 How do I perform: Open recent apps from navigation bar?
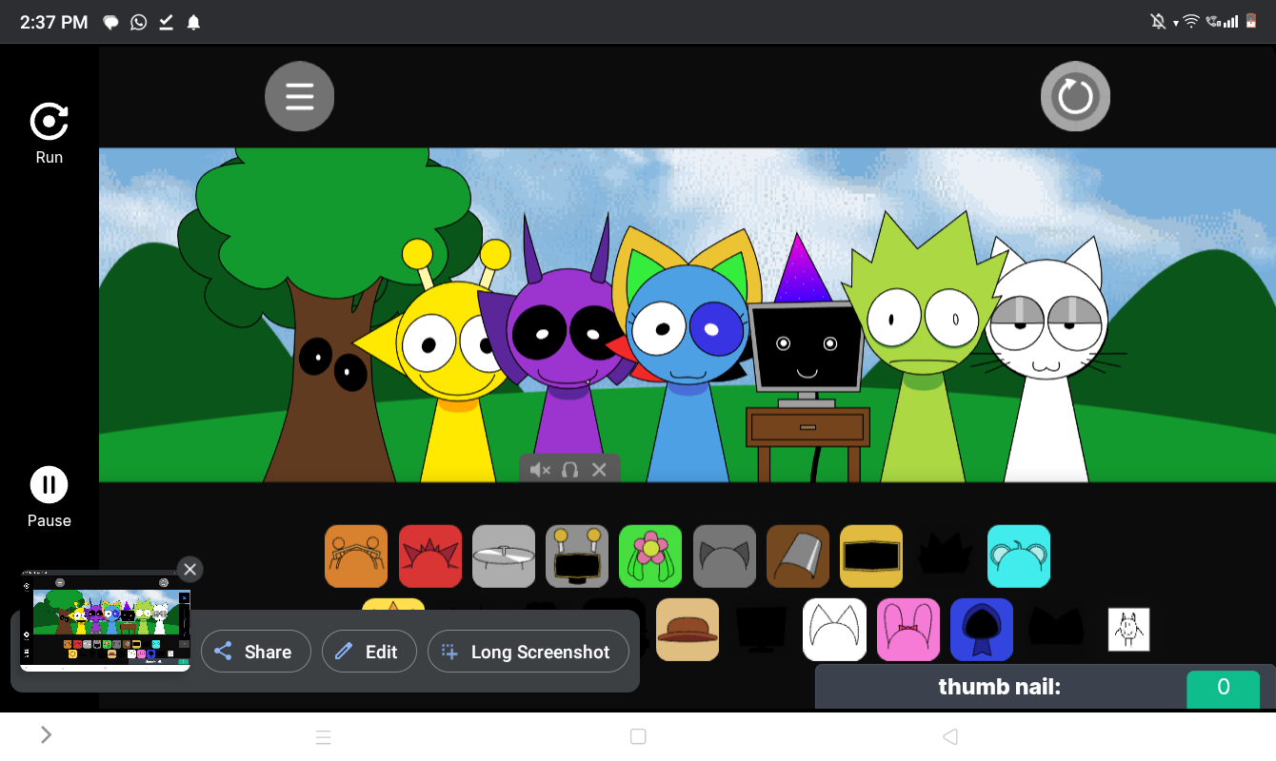(x=323, y=737)
